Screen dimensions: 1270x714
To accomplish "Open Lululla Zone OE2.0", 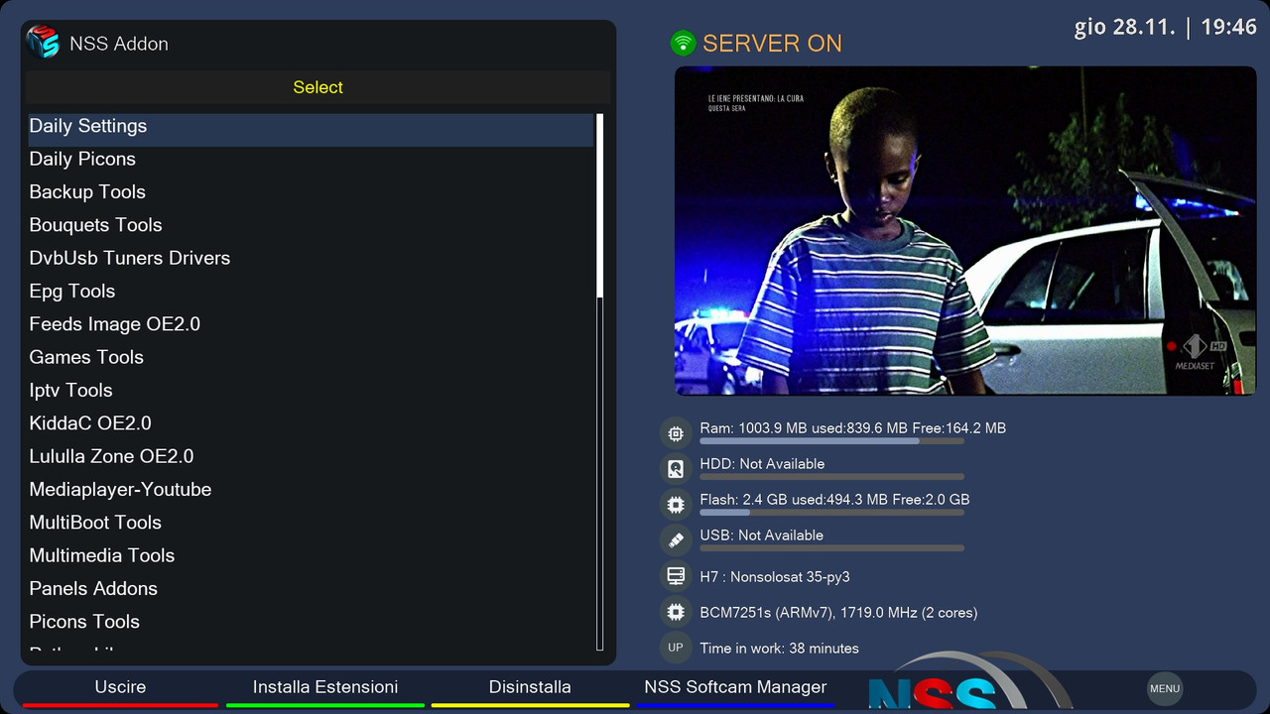I will click(x=311, y=456).
